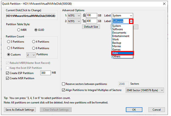Click the Cancel button
This screenshot has height=116, width=171.
coord(156,110)
